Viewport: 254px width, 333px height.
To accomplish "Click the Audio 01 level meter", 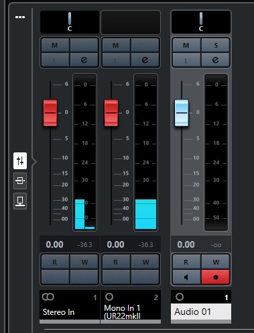I will [x=216, y=152].
